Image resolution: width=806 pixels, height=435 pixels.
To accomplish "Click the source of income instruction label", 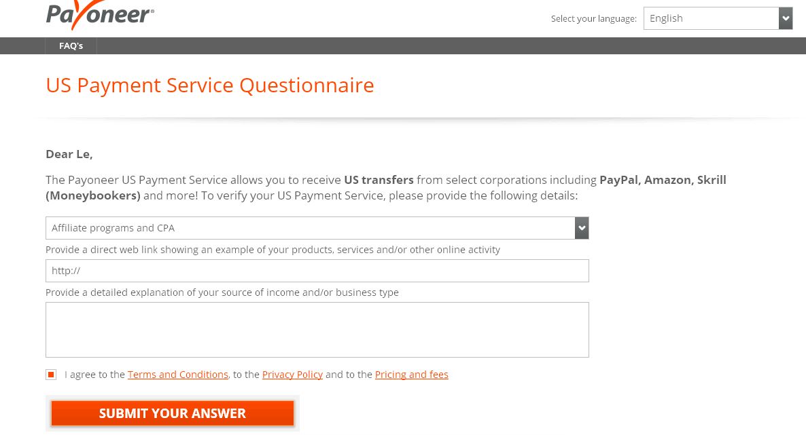I will point(222,292).
